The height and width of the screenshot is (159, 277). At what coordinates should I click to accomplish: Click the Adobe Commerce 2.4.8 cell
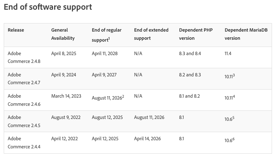tap(24, 57)
